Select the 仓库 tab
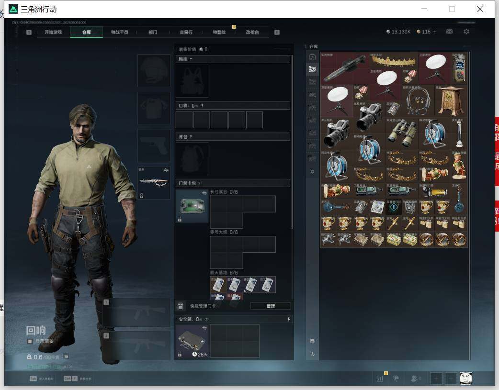 pos(87,32)
